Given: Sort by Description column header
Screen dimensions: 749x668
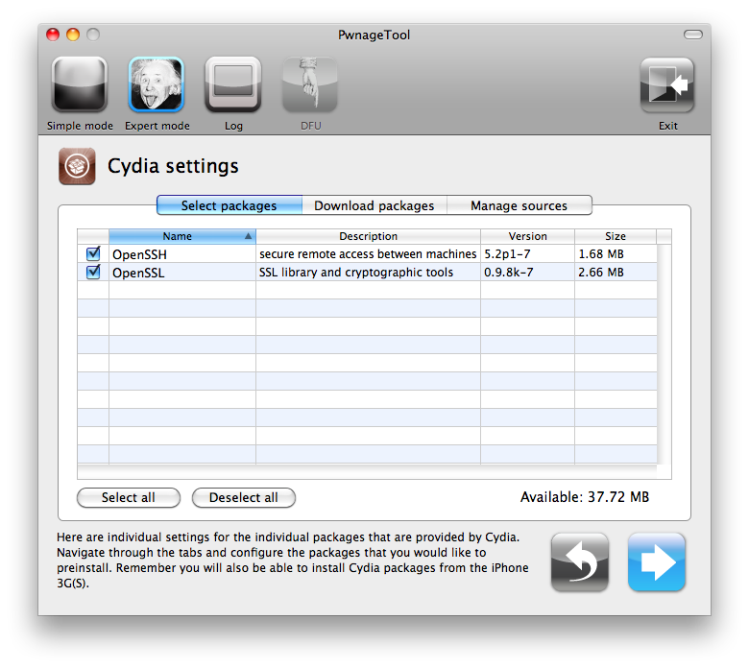Looking at the screenshot, I should tap(369, 236).
